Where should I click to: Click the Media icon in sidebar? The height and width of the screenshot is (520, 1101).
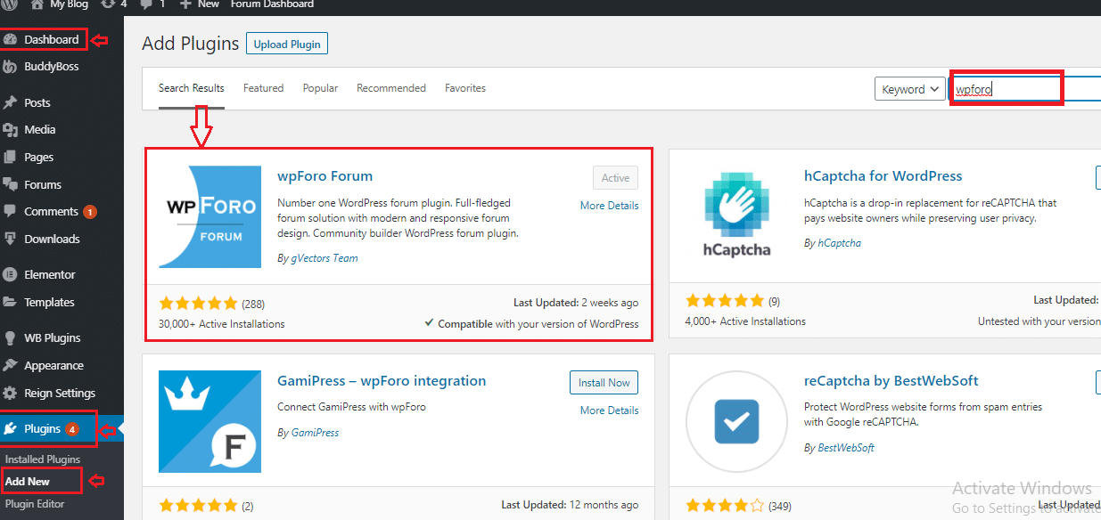[10, 129]
